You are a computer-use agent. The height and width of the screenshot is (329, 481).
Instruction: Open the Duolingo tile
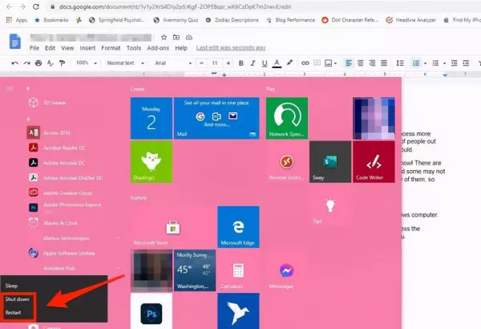point(152,162)
